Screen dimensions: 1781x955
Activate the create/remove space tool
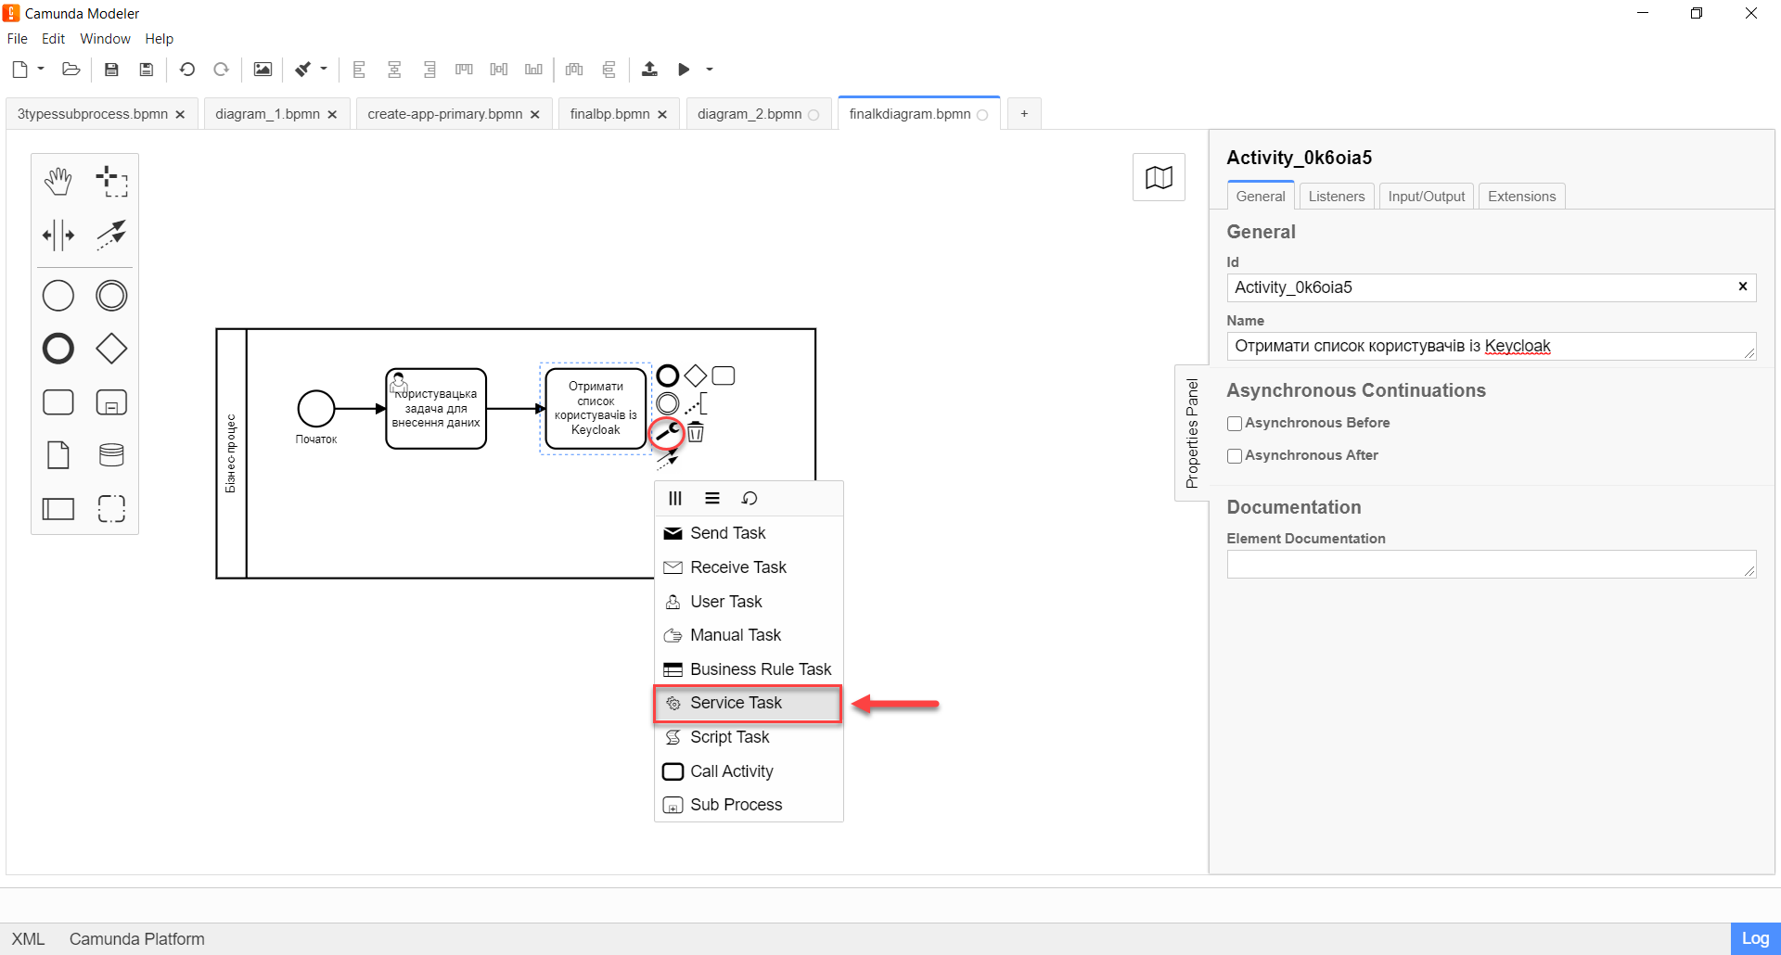point(58,236)
